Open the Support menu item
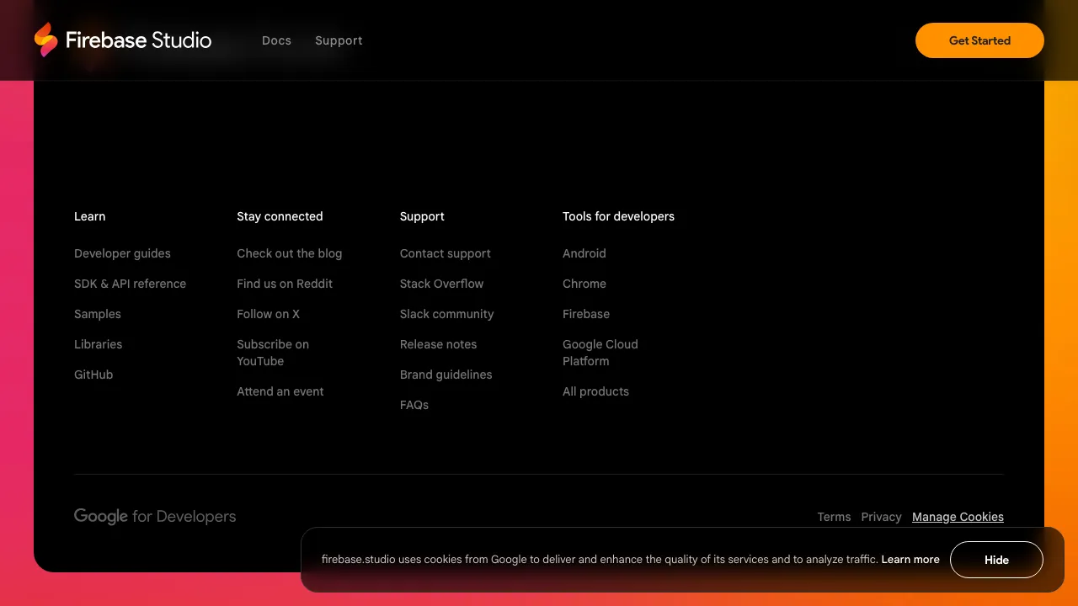This screenshot has height=606, width=1078. 339,40
